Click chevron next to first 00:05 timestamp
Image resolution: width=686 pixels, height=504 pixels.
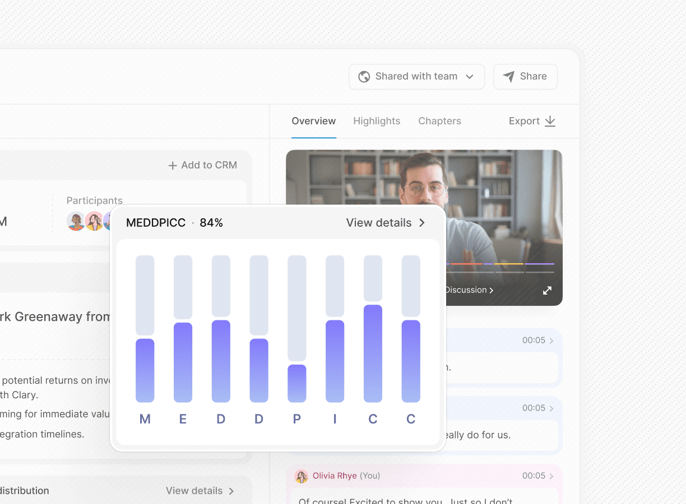551,340
